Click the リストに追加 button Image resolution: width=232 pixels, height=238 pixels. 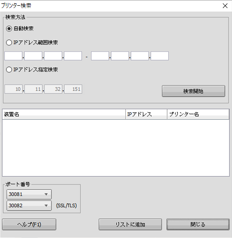tap(130, 224)
